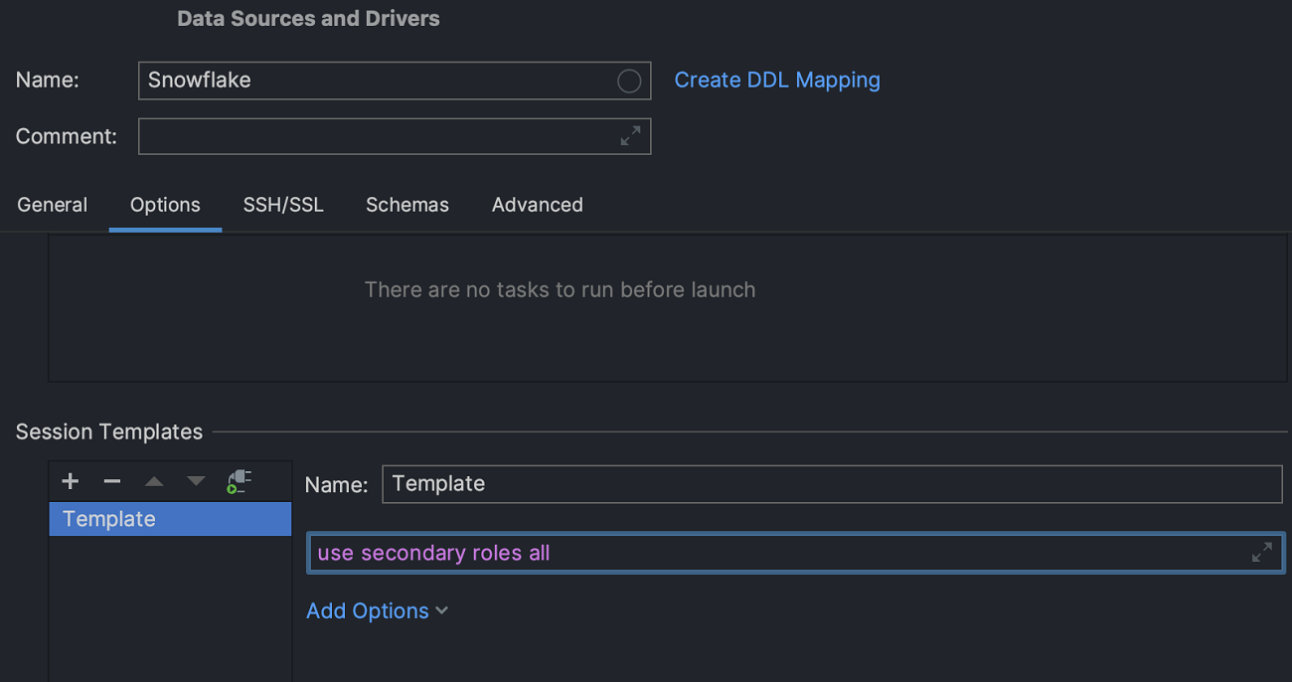Move the session template down
This screenshot has height=682, width=1292.
196,482
